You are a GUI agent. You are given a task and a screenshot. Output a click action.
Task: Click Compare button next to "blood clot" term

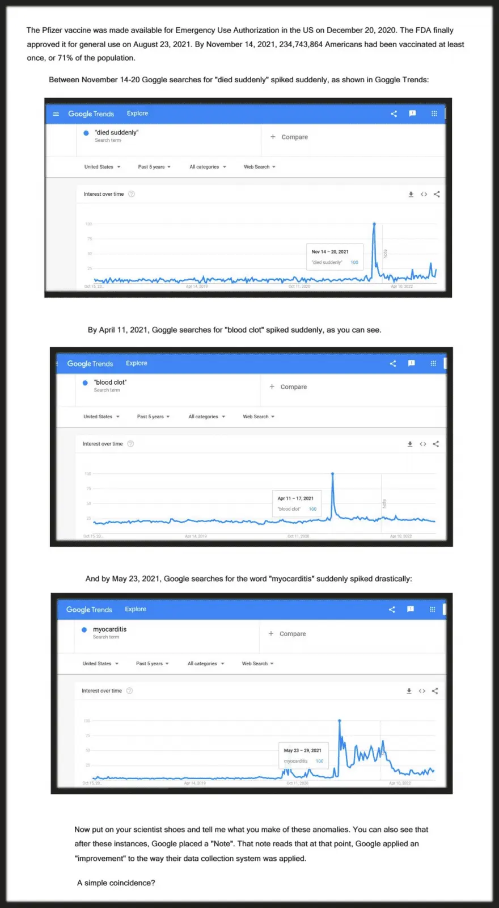(289, 386)
